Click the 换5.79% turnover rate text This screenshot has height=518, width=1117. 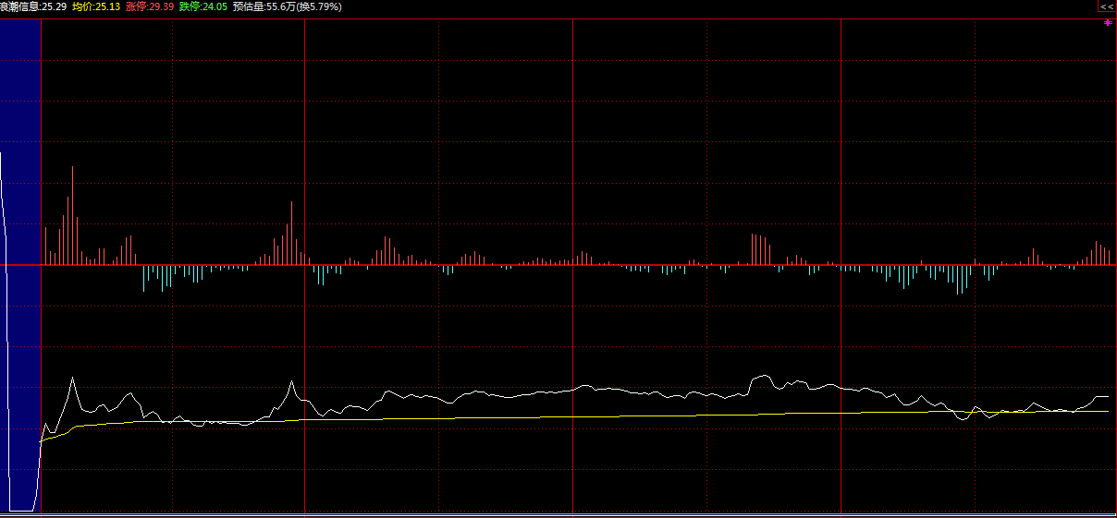point(319,6)
